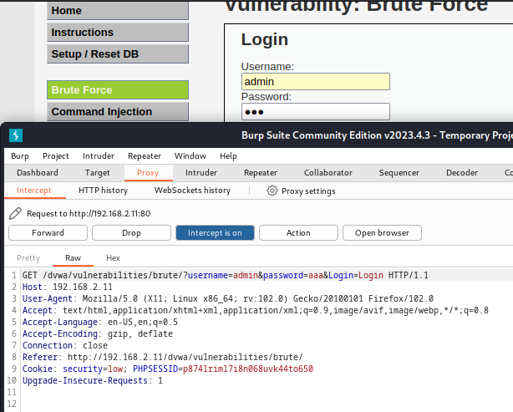
Task: Click the 'Accept-Encoding: gzip, deflate' line
Action: click(98, 333)
